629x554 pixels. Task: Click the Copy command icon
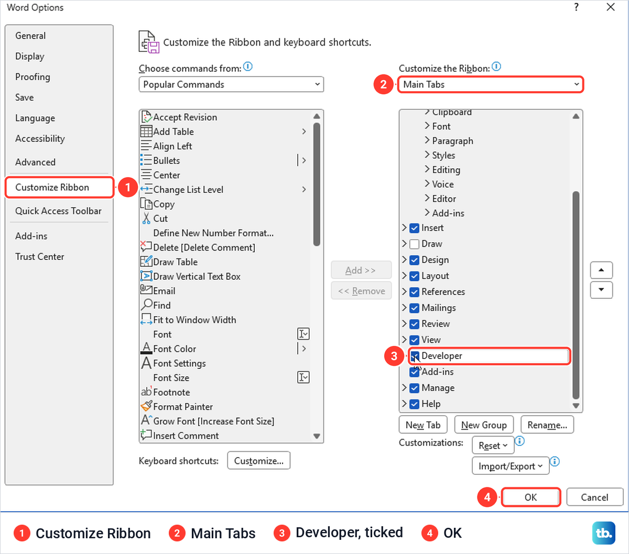click(x=146, y=204)
